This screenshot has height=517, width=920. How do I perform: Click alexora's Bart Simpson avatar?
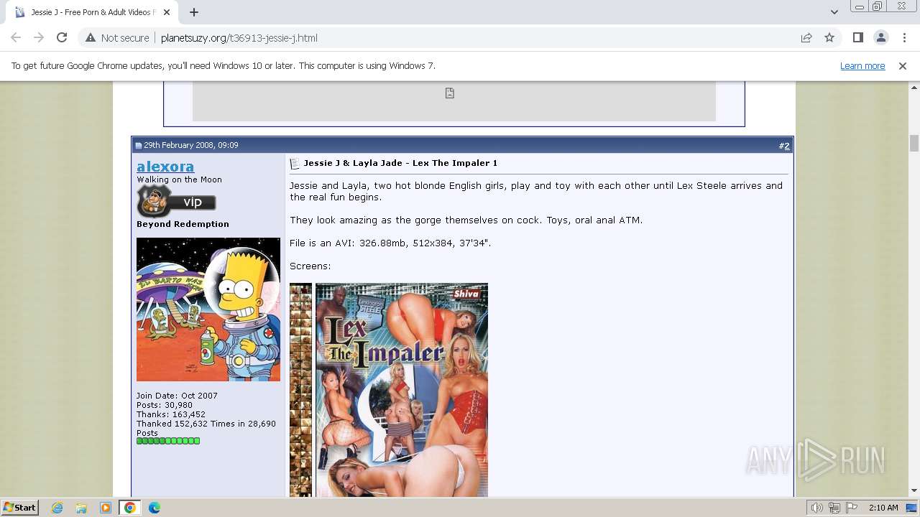pos(208,309)
